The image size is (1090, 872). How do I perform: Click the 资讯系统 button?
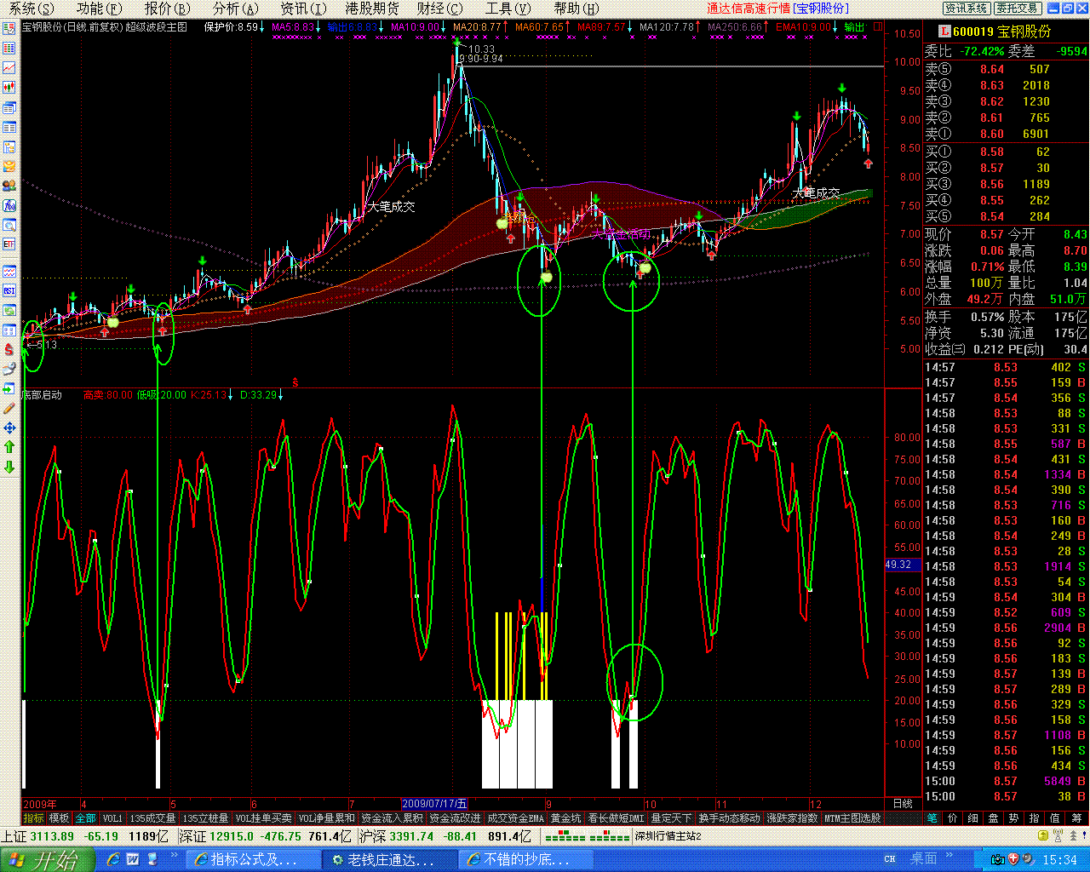(x=967, y=9)
